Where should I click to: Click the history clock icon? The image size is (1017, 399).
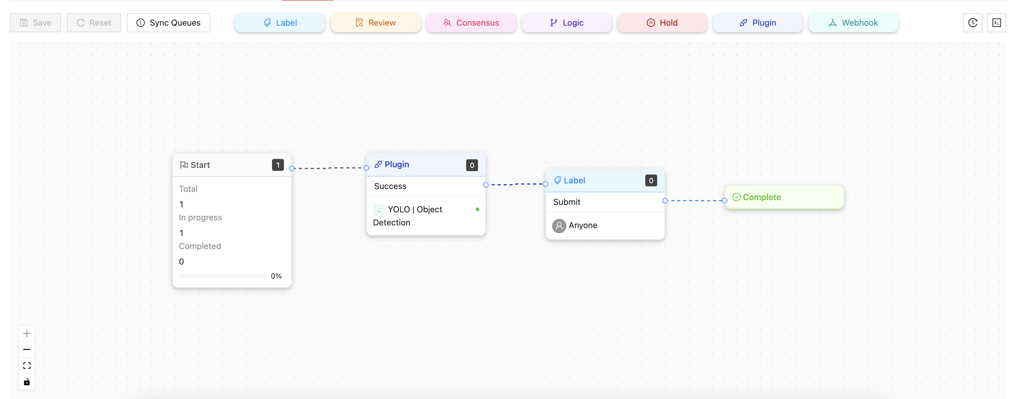pyautogui.click(x=973, y=23)
